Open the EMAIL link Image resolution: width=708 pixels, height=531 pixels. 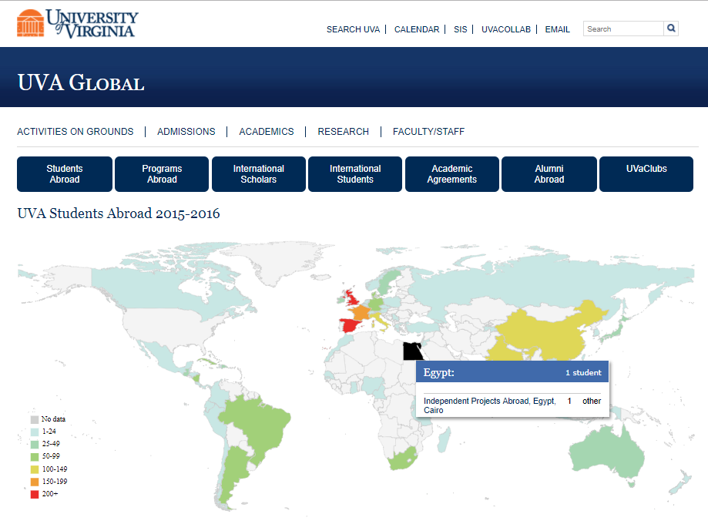tap(558, 29)
